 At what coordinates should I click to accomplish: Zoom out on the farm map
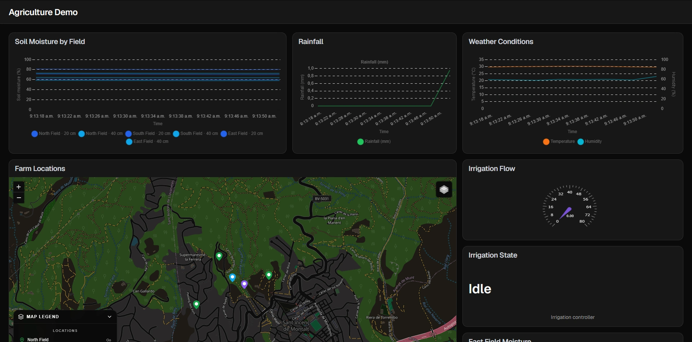click(x=19, y=198)
